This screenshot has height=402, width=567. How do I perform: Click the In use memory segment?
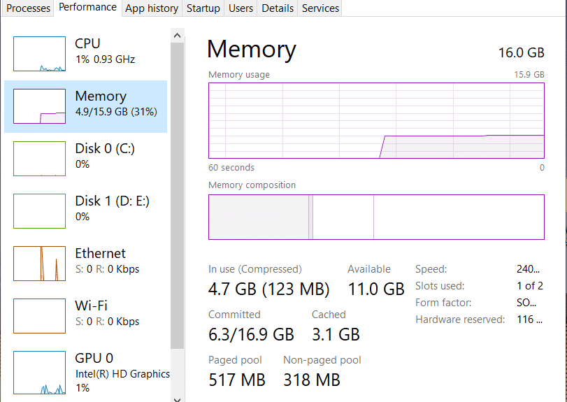(x=259, y=217)
